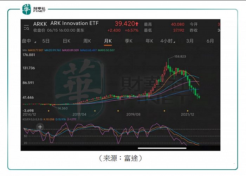The height and width of the screenshot is (176, 246).
Task: Click the yellow event dot near 2017/04
Action: point(95,111)
